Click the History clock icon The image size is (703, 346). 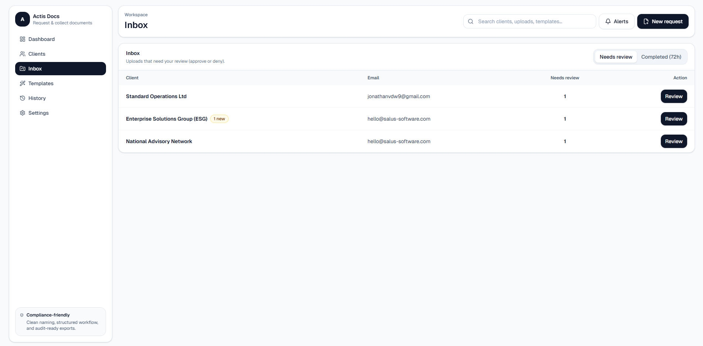tap(23, 98)
